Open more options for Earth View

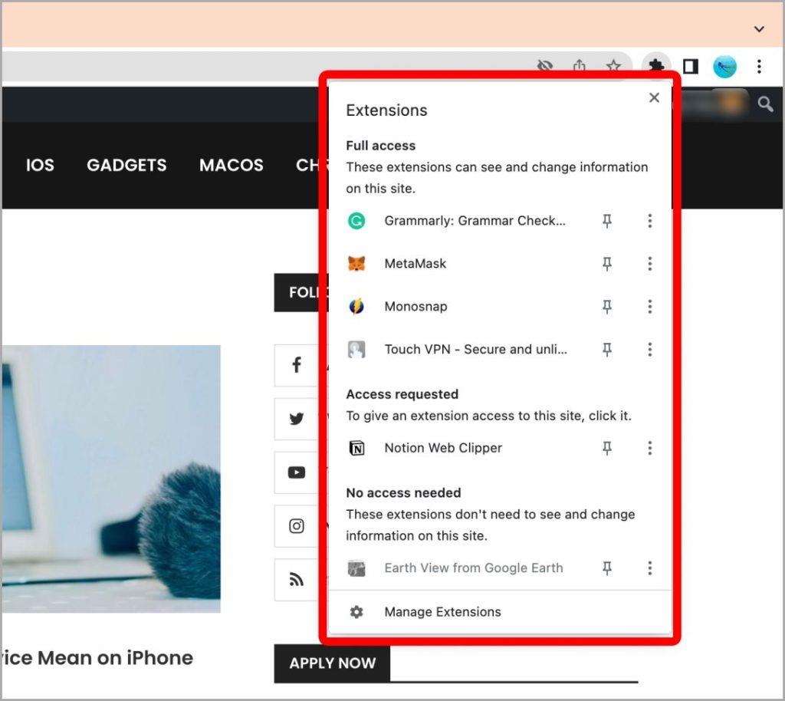click(x=650, y=568)
